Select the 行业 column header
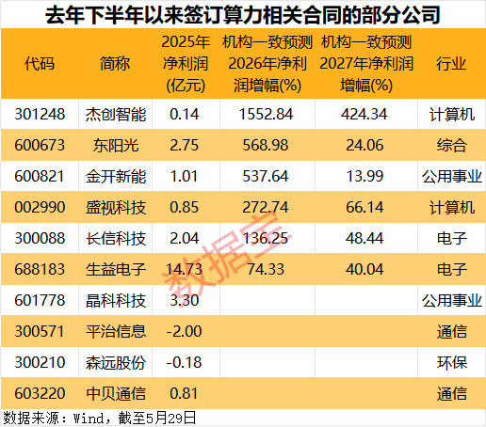 451,64
